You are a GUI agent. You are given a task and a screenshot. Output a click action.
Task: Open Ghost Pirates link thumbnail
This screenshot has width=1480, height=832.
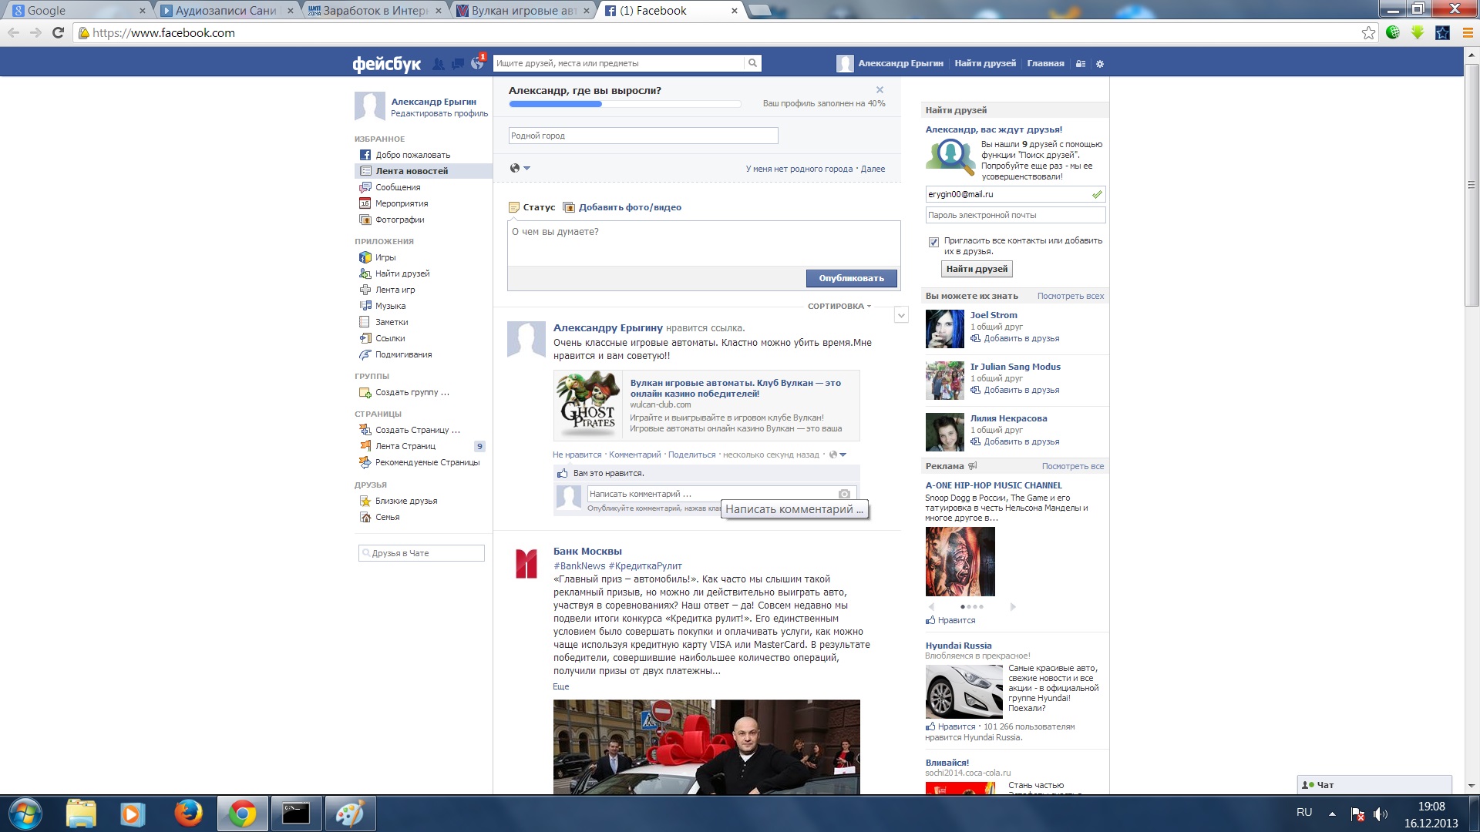[x=590, y=404]
